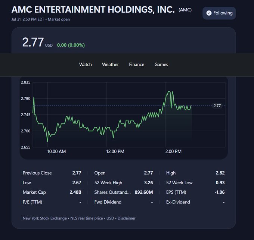
Task: Click the P/E (TTM) label
Action: click(x=32, y=202)
